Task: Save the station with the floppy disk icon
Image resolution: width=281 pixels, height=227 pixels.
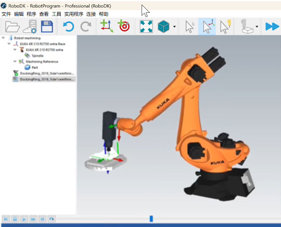Action: [47, 26]
